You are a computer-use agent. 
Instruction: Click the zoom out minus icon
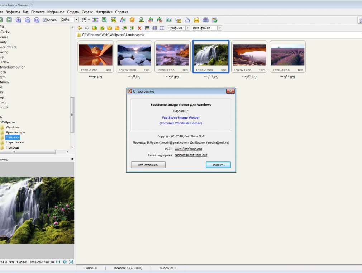coord(28,20)
